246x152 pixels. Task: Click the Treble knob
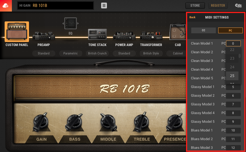pyautogui.click(x=142, y=122)
